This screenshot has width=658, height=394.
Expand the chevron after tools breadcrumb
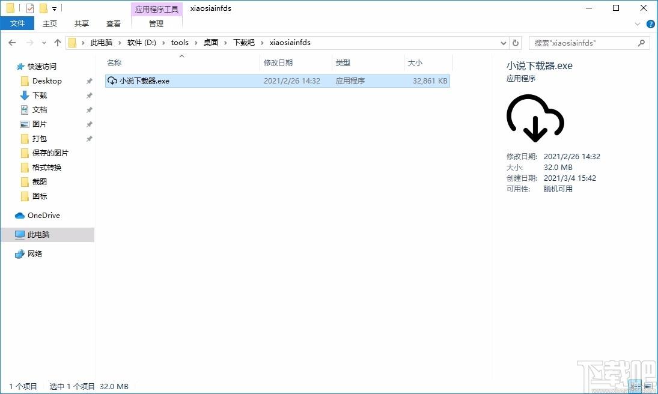196,43
